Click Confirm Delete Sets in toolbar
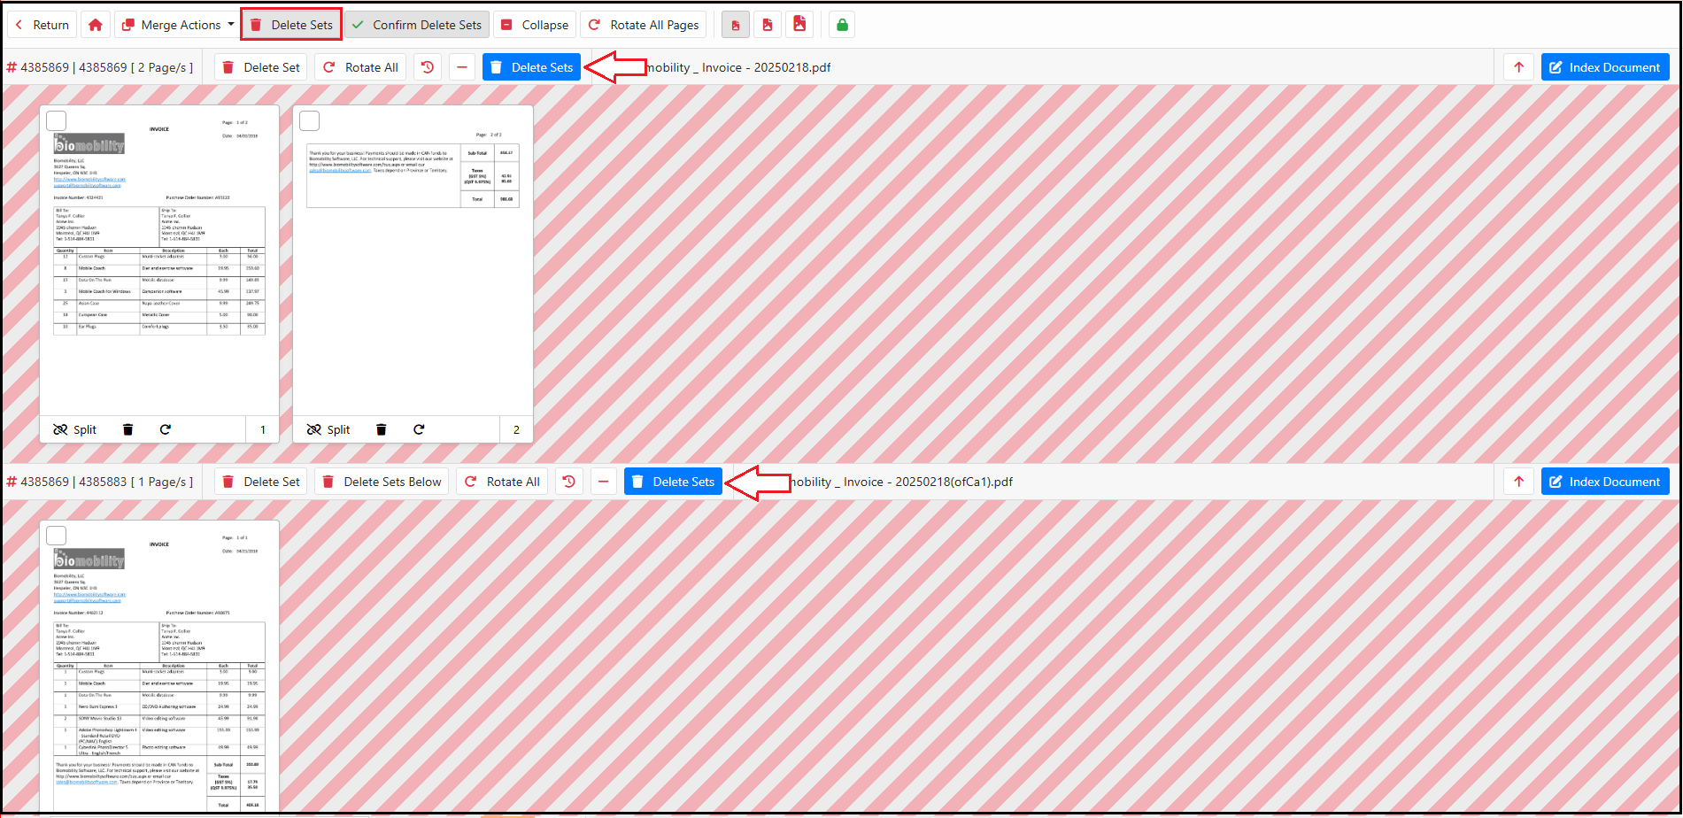 (x=417, y=25)
